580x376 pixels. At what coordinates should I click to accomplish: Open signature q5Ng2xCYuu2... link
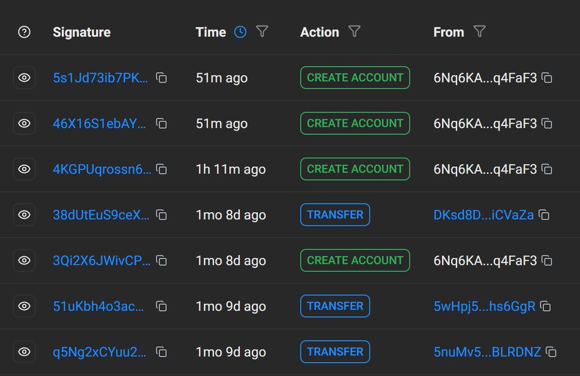[100, 352]
